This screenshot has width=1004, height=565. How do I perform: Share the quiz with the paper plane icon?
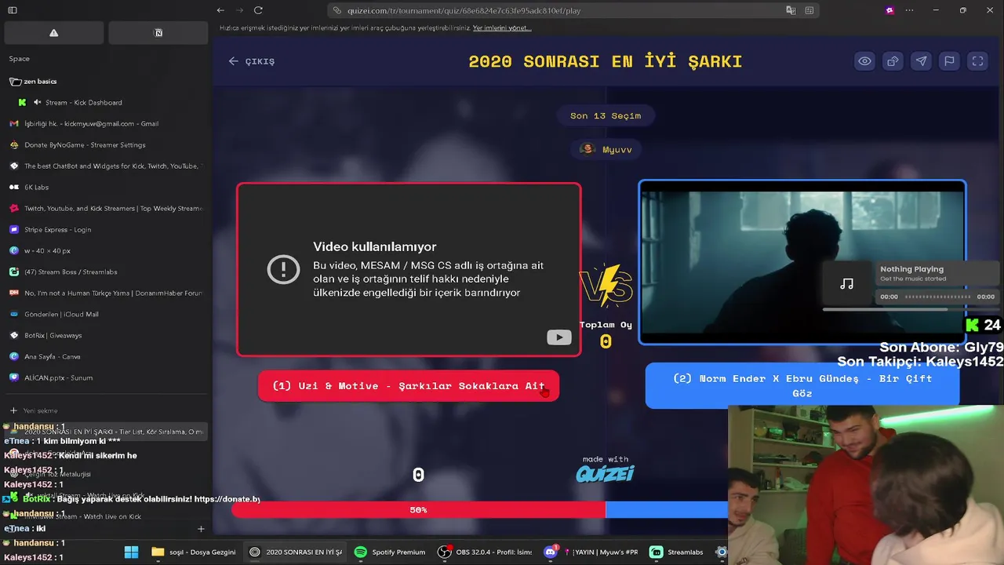tap(921, 61)
